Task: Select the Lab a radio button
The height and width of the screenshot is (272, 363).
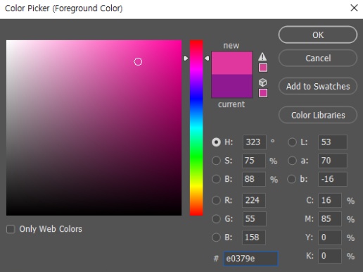Action: point(292,161)
